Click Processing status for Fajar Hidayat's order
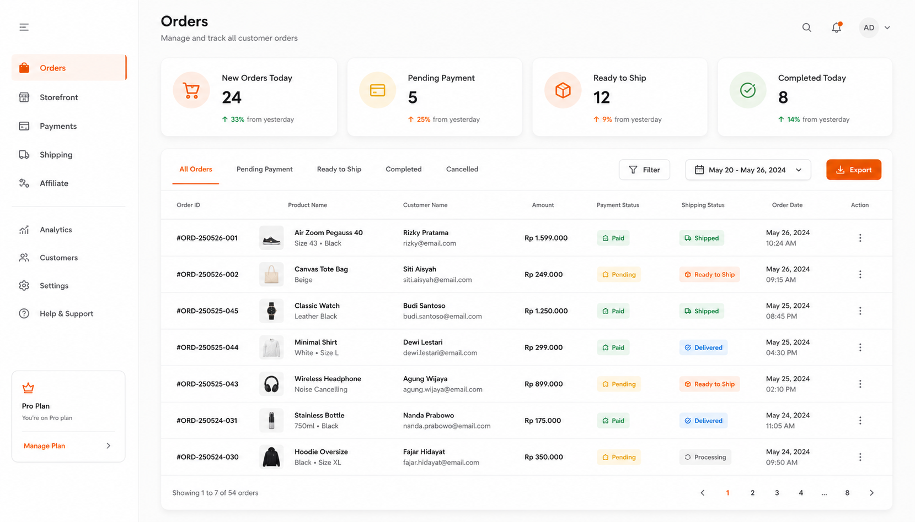 (x=705, y=457)
